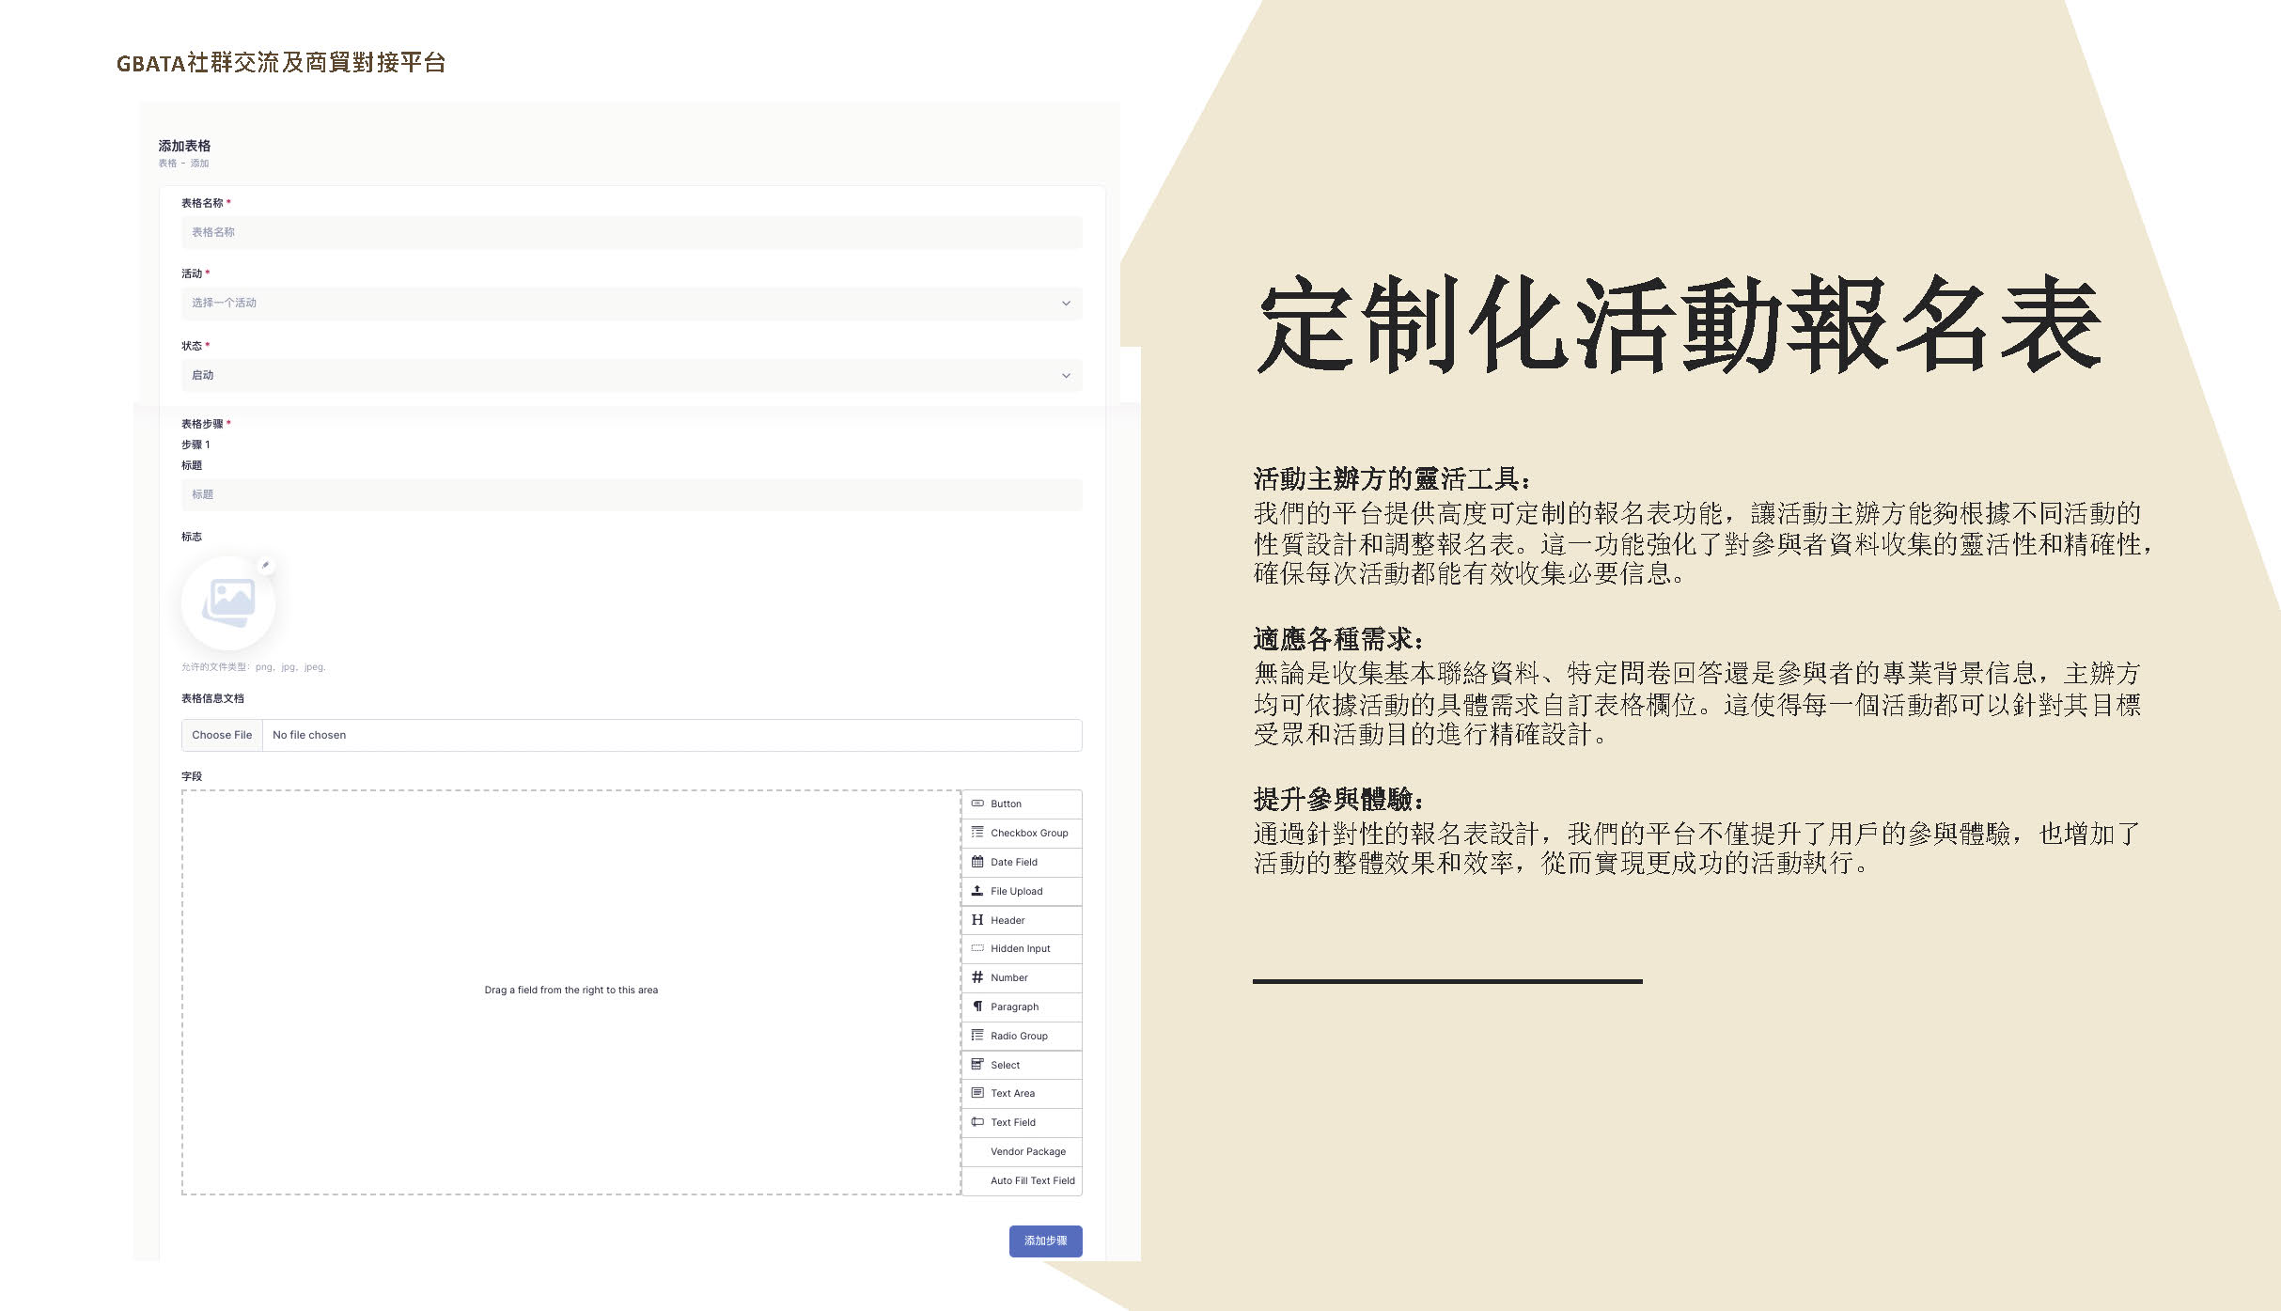Click the Button field type icon
The image size is (2281, 1311).
pos(977,802)
